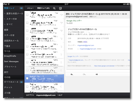The image size is (133, 101).
Task: Click the Google カレンダー link in the footer
Action: [73, 56]
